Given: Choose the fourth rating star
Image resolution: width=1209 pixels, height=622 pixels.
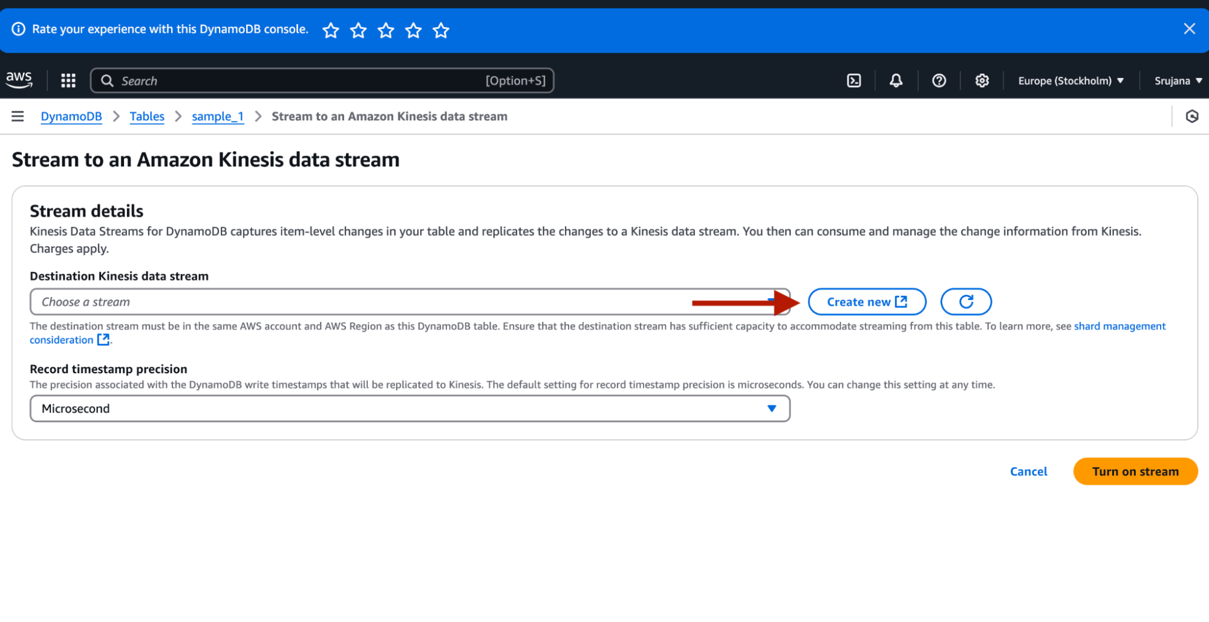Looking at the screenshot, I should click(x=414, y=30).
